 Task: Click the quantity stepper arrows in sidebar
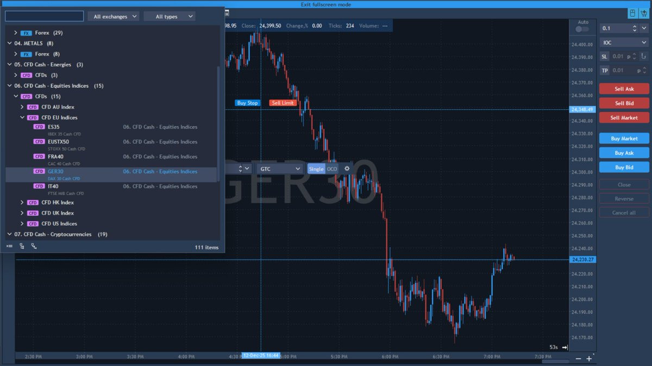[x=635, y=28]
